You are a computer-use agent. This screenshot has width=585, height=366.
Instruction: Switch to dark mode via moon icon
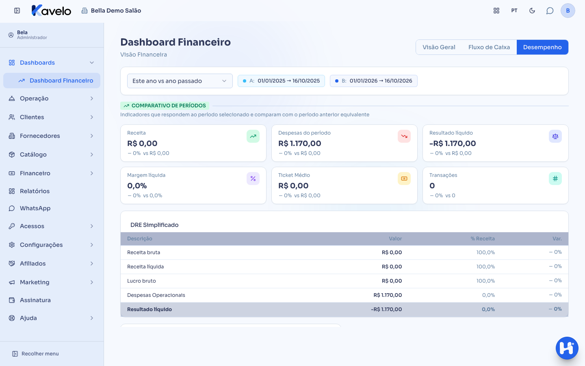pyautogui.click(x=532, y=11)
